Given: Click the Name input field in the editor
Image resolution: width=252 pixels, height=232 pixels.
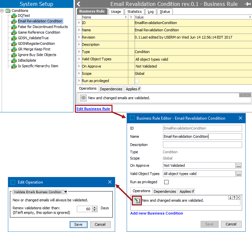Looking at the screenshot, I should click(x=202, y=136).
